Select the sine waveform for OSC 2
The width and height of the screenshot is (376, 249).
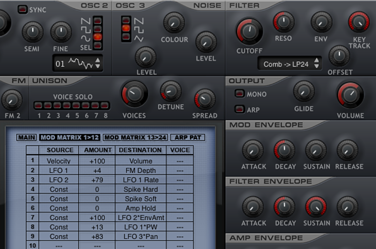[x=98, y=37]
